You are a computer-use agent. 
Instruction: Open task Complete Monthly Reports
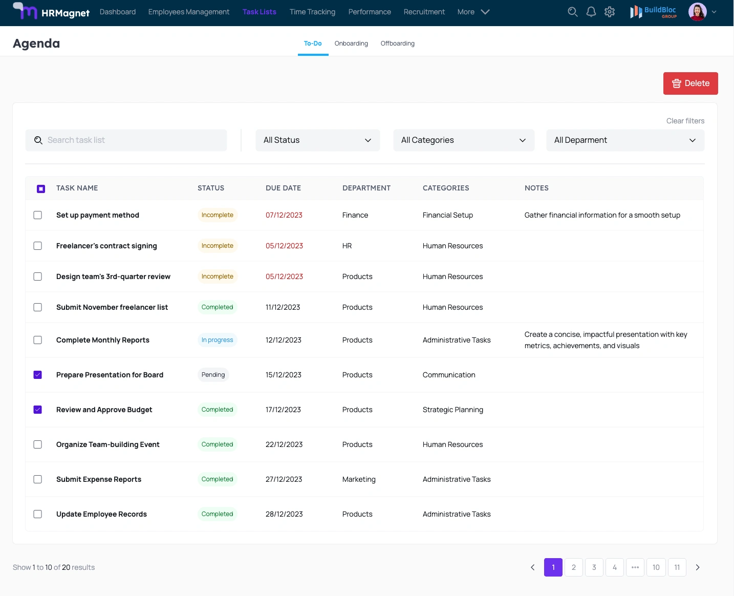pyautogui.click(x=103, y=340)
